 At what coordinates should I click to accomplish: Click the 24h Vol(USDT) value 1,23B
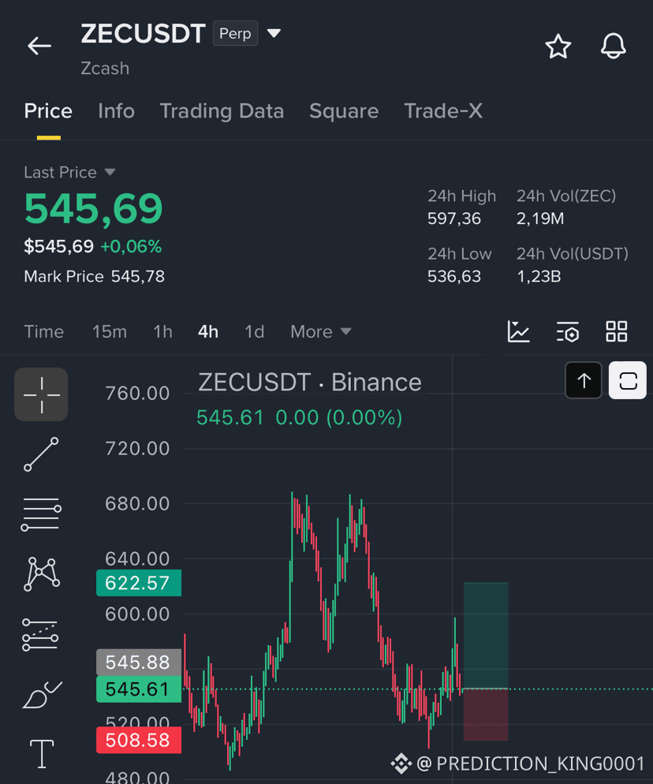pos(539,277)
